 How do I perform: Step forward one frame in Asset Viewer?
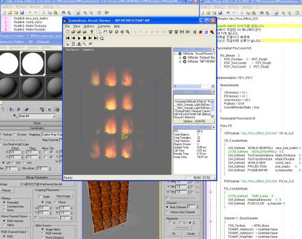tap(90, 38)
